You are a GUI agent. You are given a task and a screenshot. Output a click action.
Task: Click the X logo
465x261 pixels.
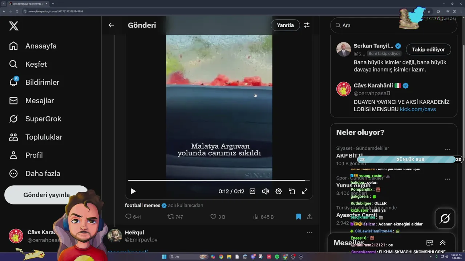coord(13,26)
